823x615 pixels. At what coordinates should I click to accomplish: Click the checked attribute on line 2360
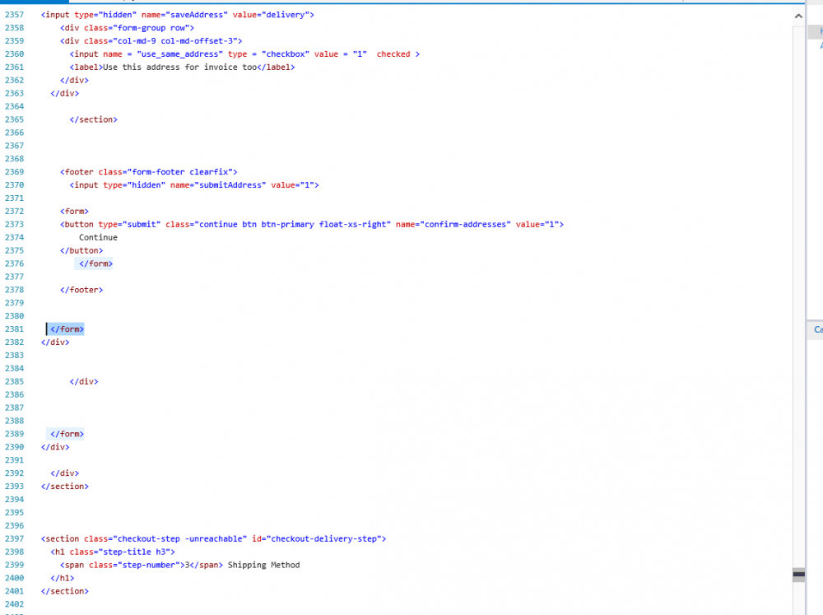(x=393, y=54)
